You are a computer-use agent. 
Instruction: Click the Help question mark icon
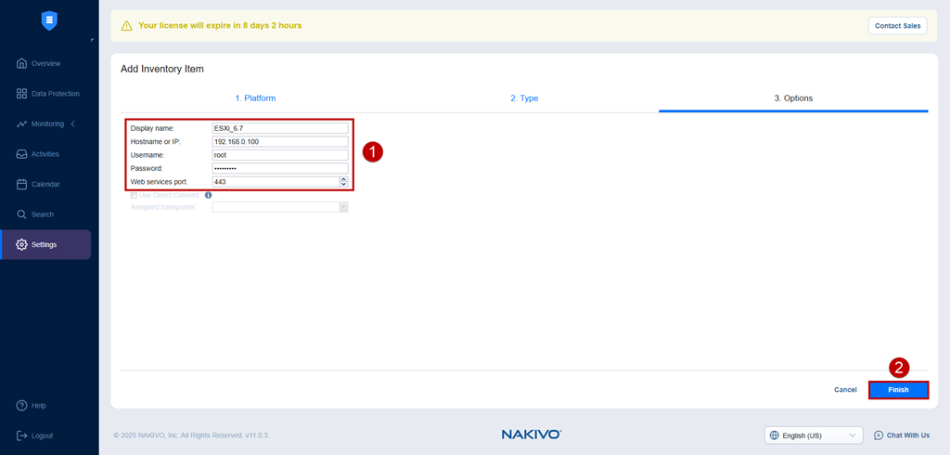(22, 405)
